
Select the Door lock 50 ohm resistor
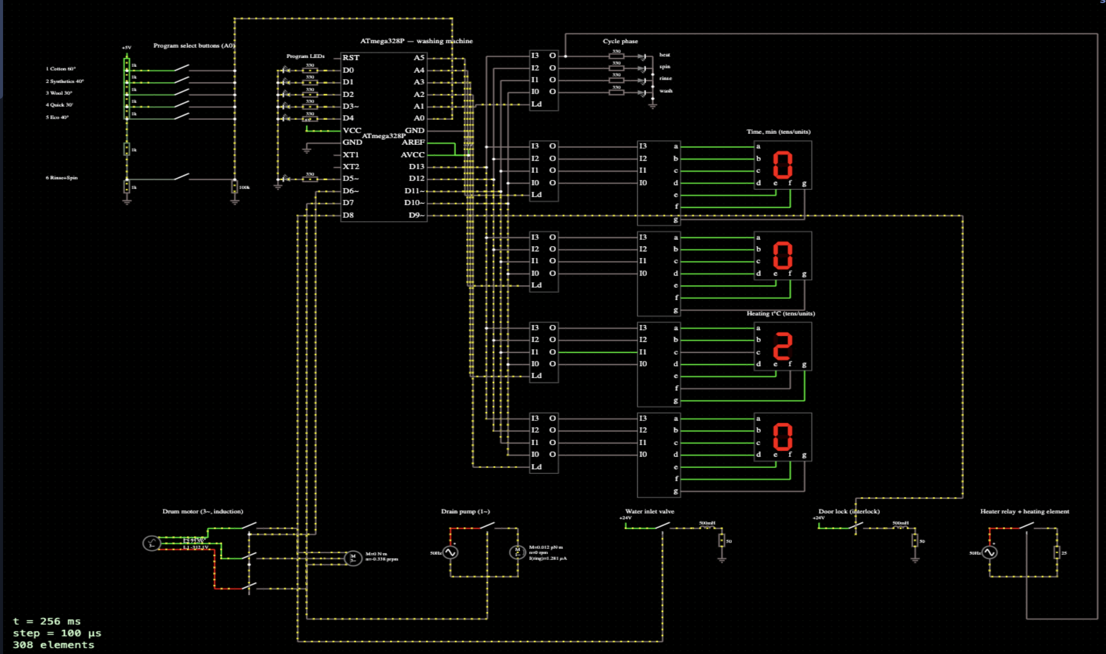(x=915, y=540)
